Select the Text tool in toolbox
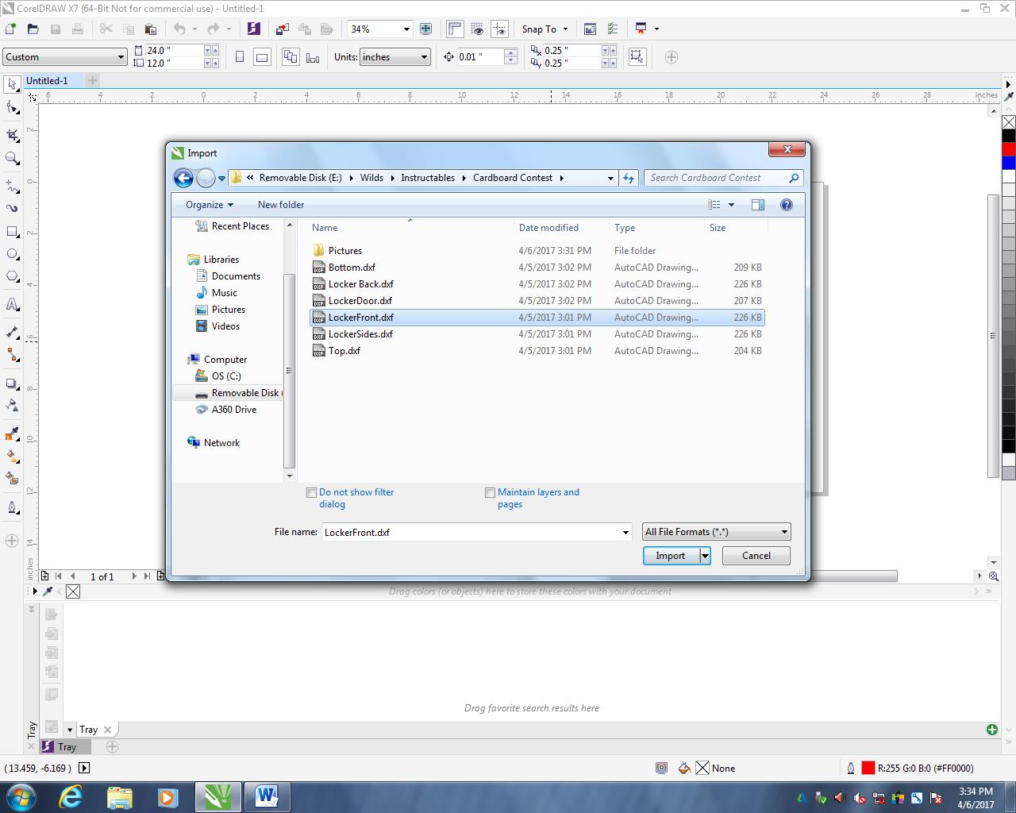The height and width of the screenshot is (813, 1016). pos(12,304)
